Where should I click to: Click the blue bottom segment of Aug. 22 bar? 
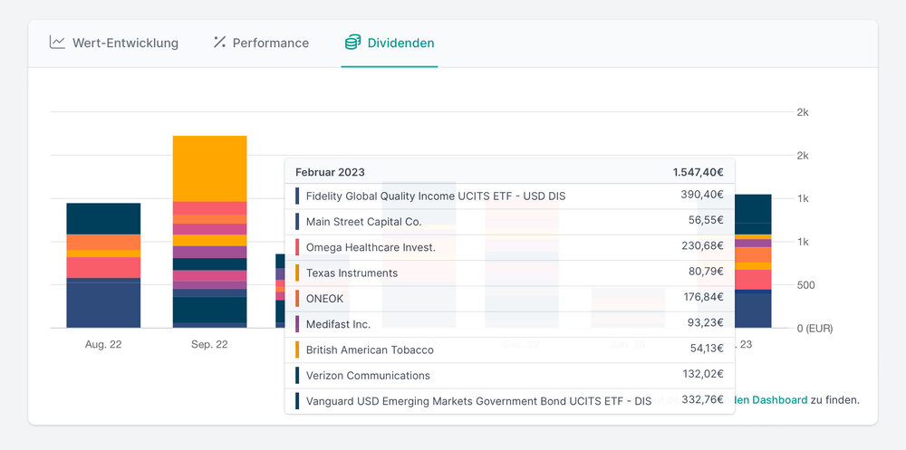click(x=103, y=303)
